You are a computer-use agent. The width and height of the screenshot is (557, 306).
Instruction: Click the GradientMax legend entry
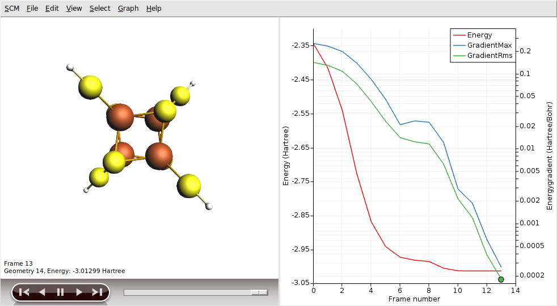pyautogui.click(x=489, y=45)
